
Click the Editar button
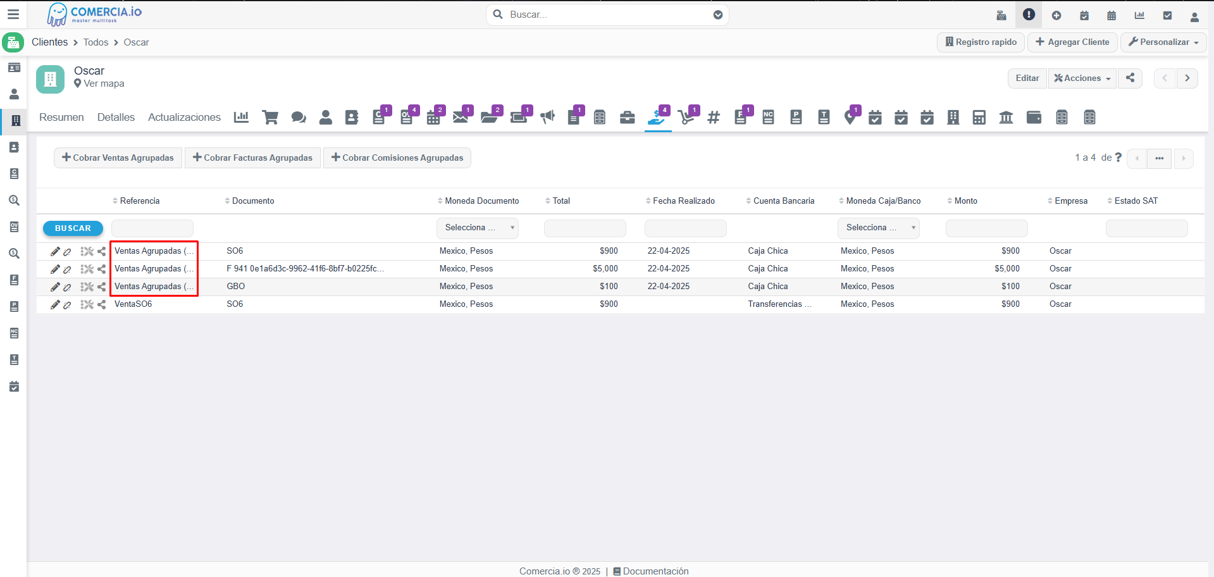click(1027, 78)
